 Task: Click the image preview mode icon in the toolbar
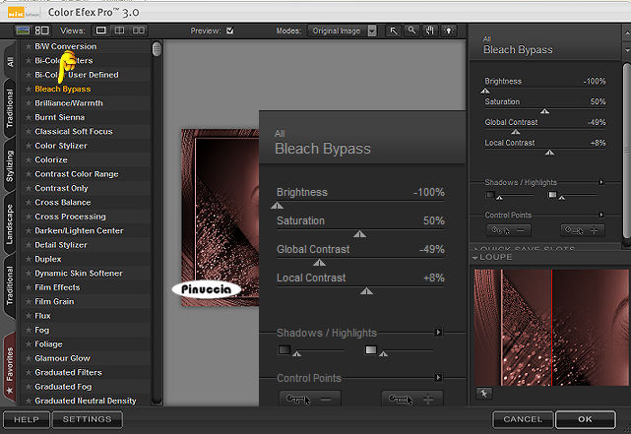coord(23,31)
